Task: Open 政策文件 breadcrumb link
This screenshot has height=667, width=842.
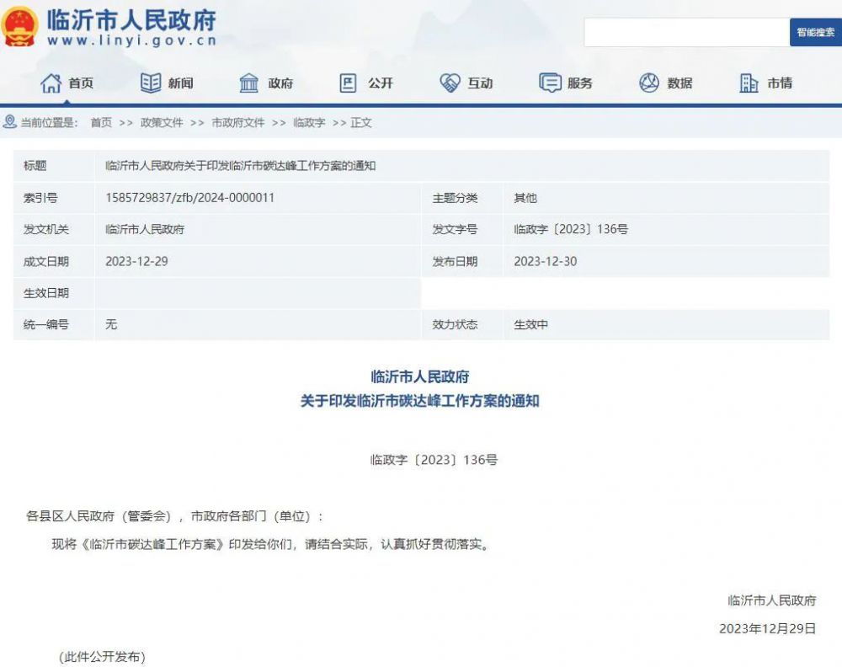Action: pos(162,123)
